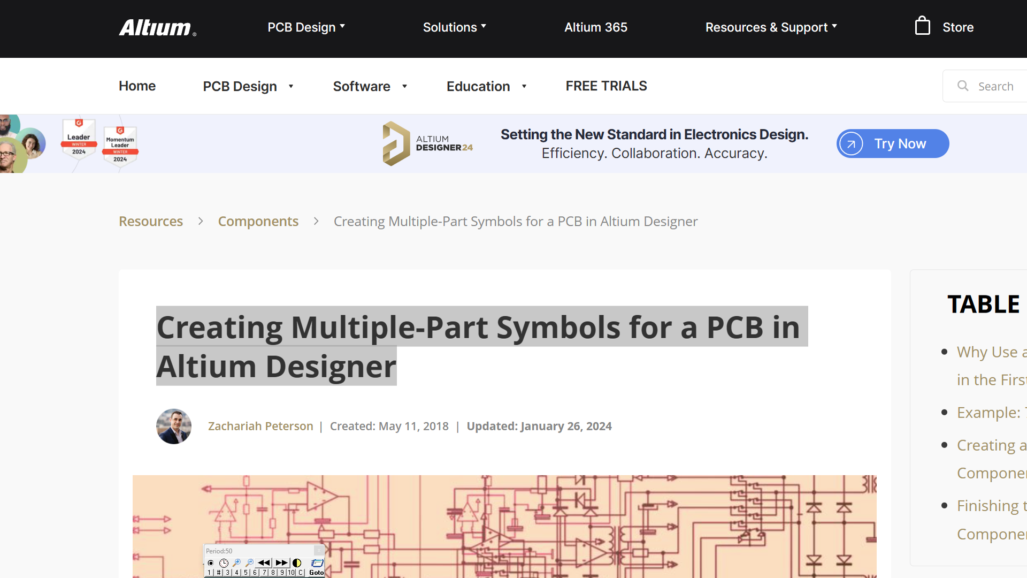Go to the Home menu item
The image size is (1027, 578).
tap(137, 86)
